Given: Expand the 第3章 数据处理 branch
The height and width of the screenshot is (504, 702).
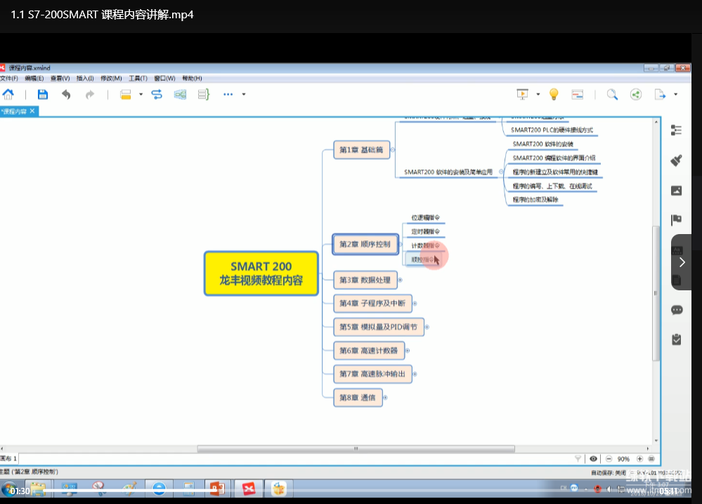Looking at the screenshot, I should pos(400,280).
